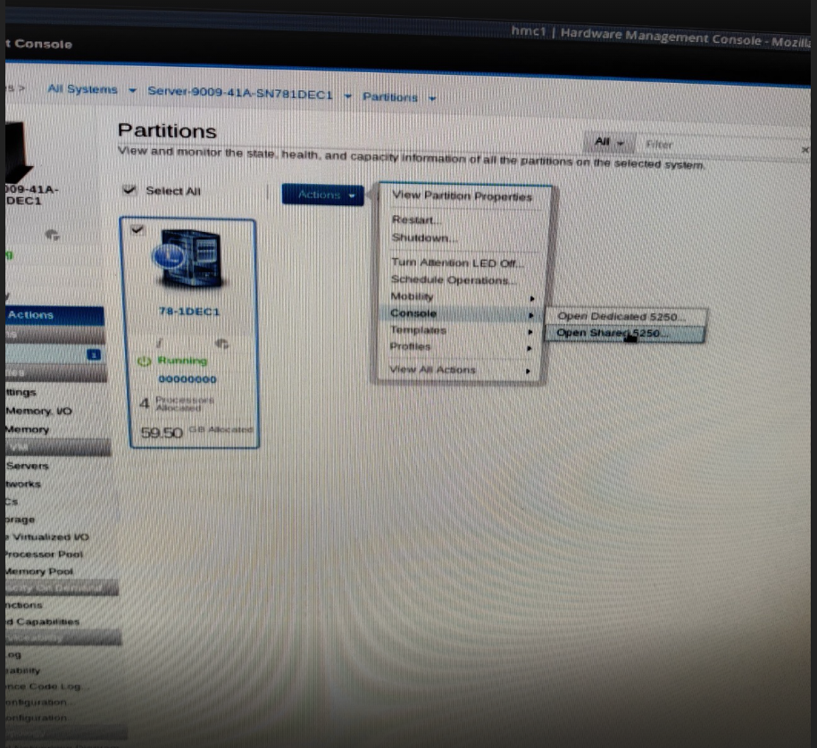Image resolution: width=817 pixels, height=748 pixels.
Task: Select View Partition Properties from the menu
Action: coord(463,195)
